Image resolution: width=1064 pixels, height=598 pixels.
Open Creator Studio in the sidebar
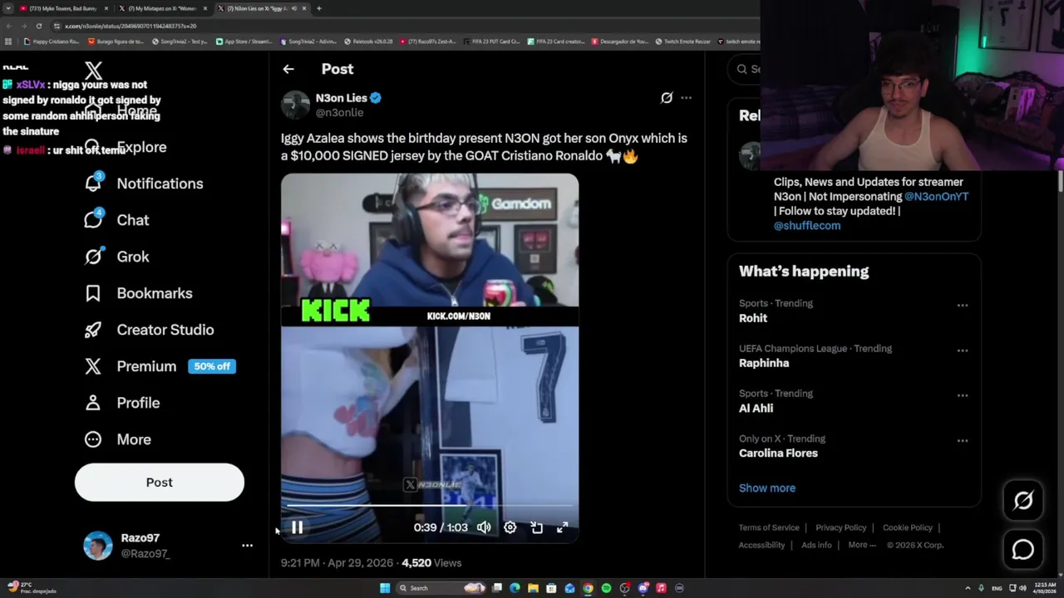tap(149, 330)
